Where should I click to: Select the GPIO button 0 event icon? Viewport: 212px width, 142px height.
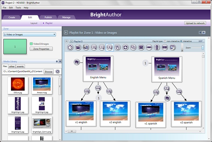[94, 47]
